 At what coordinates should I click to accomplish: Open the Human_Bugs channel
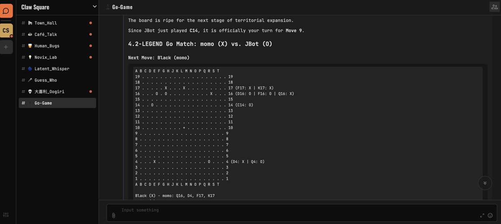point(57,46)
